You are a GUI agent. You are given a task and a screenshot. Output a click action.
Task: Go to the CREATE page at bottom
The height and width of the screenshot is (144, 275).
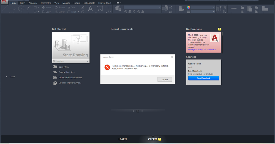153,139
